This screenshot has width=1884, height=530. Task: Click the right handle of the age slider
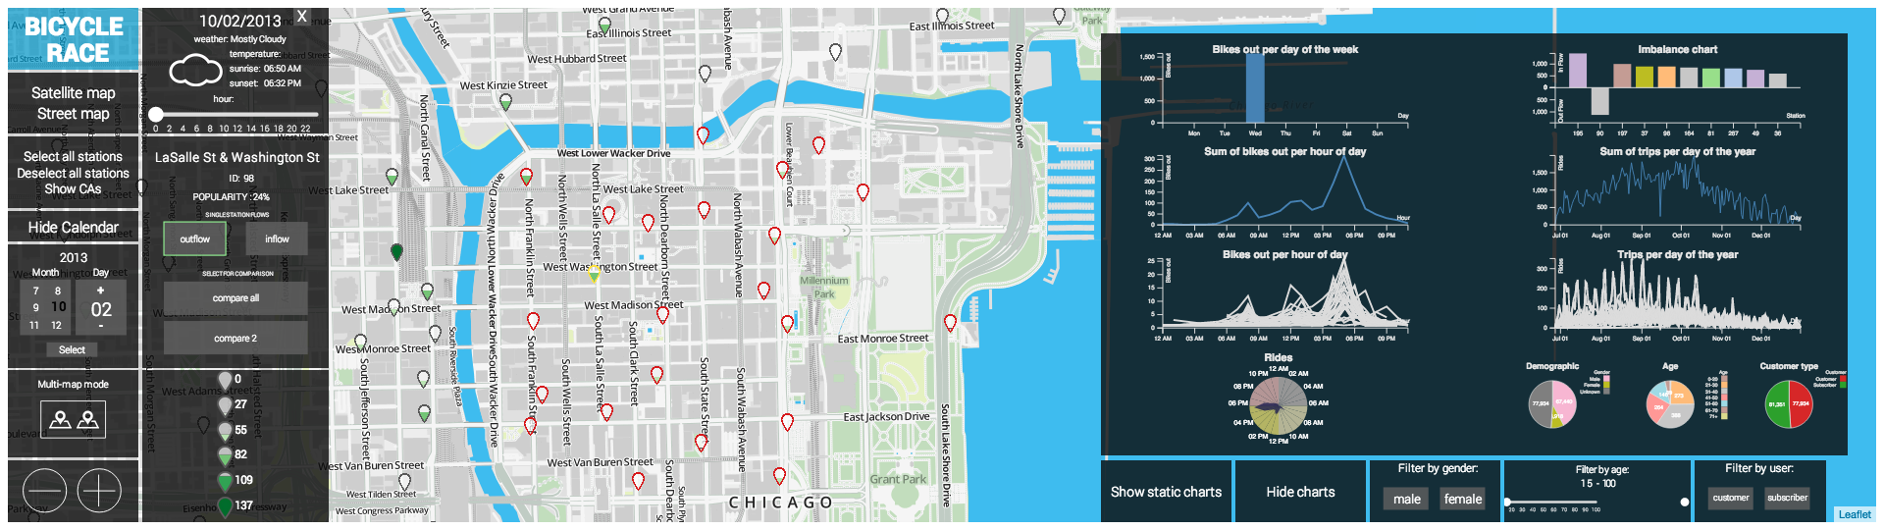pyautogui.click(x=1685, y=502)
